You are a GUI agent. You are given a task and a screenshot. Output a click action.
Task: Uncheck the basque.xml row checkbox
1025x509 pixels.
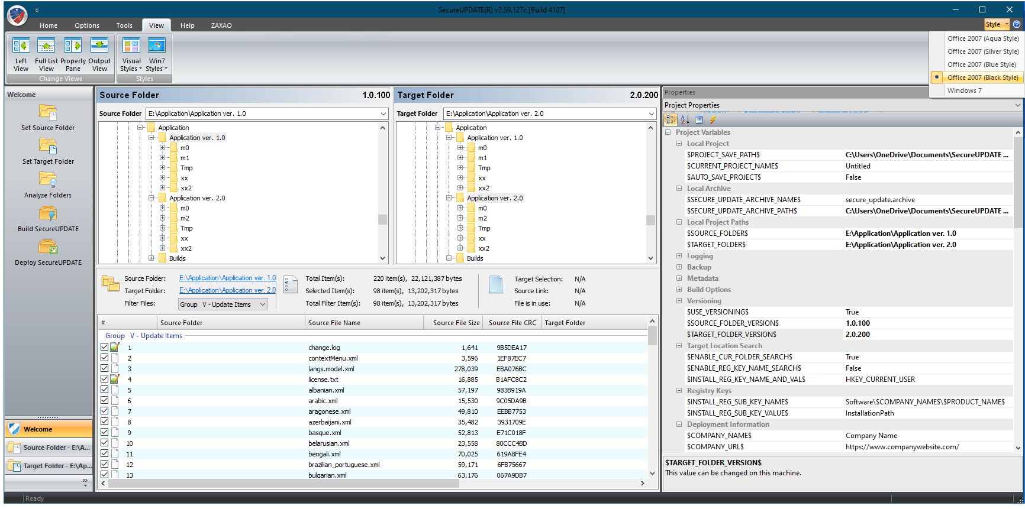click(105, 432)
